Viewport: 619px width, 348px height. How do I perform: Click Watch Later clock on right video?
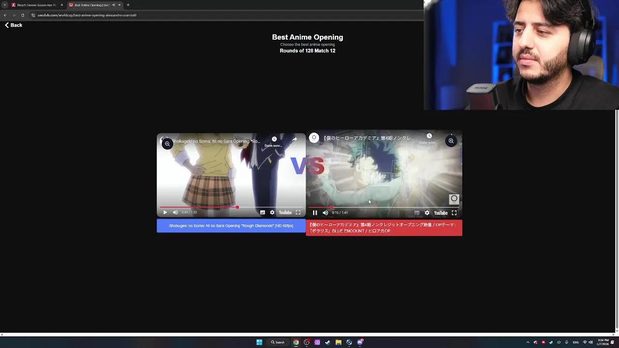429,136
